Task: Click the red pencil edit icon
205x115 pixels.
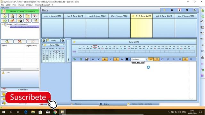Action: (12, 20)
